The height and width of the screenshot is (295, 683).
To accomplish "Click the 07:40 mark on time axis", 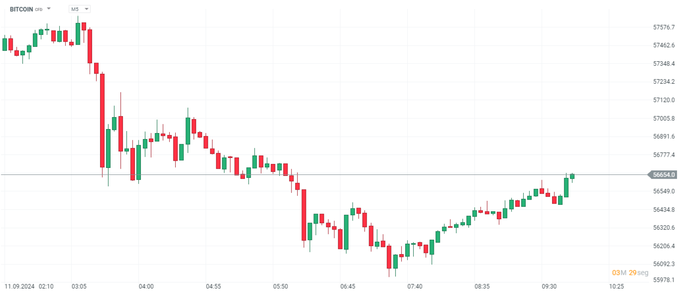I will pyautogui.click(x=415, y=286).
